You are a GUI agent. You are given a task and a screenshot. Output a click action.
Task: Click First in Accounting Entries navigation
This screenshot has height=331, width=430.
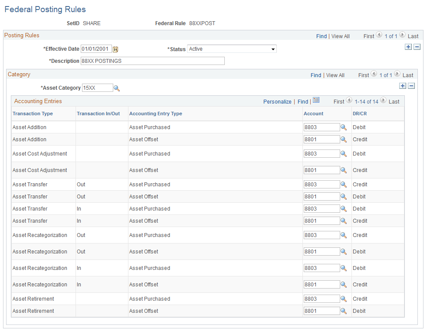339,101
